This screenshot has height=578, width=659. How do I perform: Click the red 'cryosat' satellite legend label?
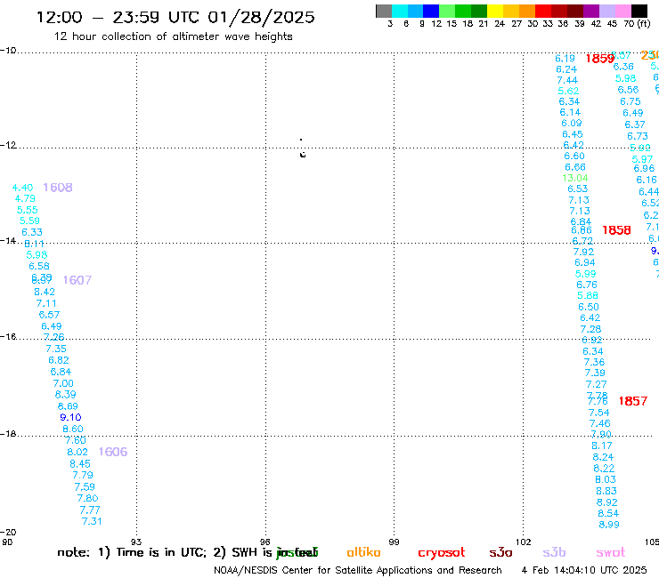[442, 553]
